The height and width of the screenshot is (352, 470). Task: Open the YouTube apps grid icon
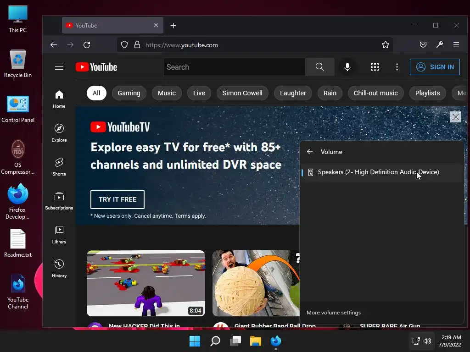pos(375,67)
